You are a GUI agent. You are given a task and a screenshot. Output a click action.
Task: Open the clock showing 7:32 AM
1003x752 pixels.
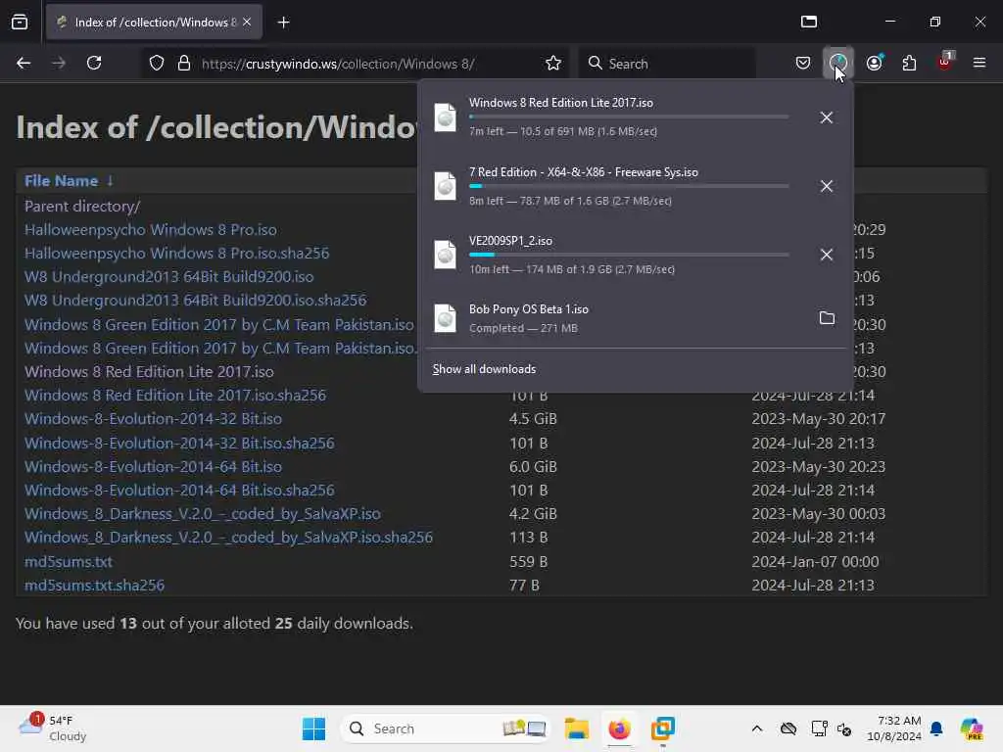(x=893, y=728)
